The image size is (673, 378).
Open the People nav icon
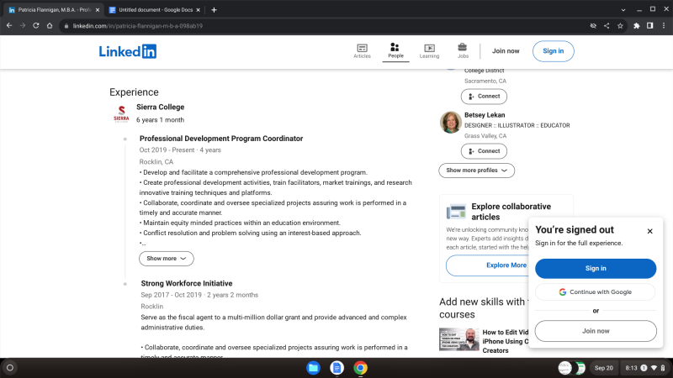click(x=395, y=51)
